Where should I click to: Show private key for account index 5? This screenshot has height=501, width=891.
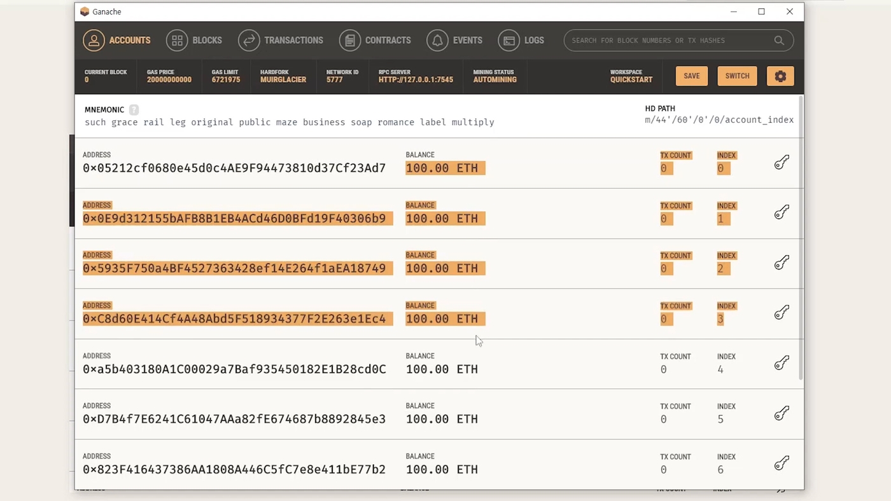coord(782,413)
